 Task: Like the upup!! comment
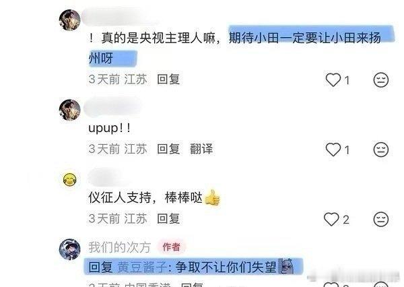(x=333, y=150)
